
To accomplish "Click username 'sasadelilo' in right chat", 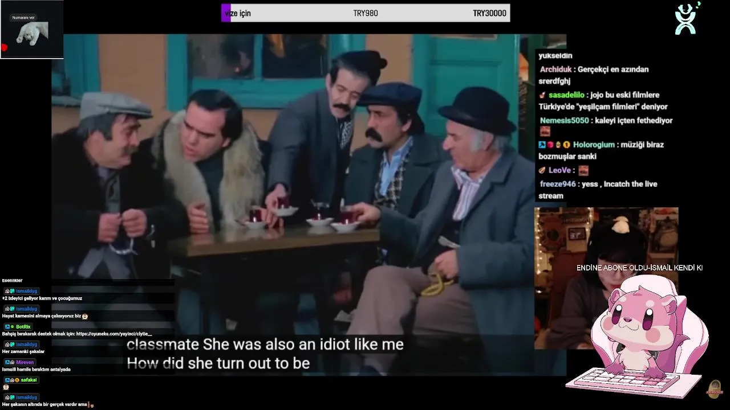I will click(566, 95).
